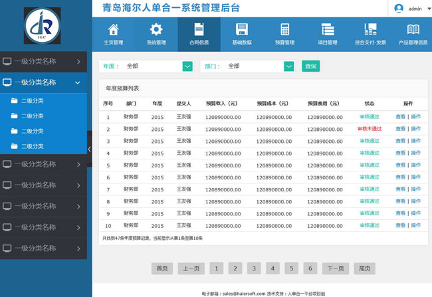The image size is (432, 297).
Task: Click 王友强 cell in row 6
Action: tap(183, 177)
